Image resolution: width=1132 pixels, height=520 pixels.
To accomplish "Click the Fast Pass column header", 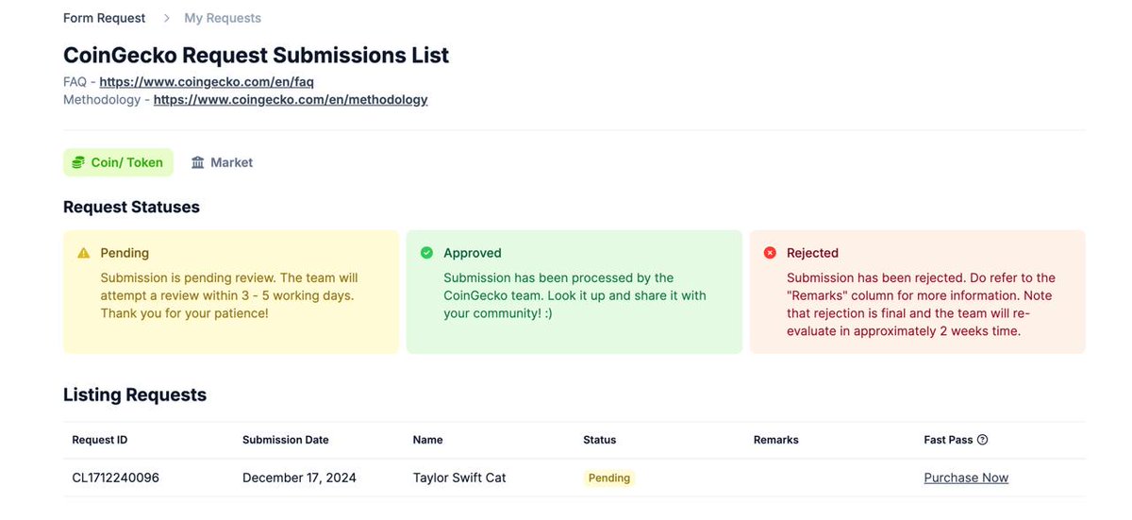I will coord(947,440).
